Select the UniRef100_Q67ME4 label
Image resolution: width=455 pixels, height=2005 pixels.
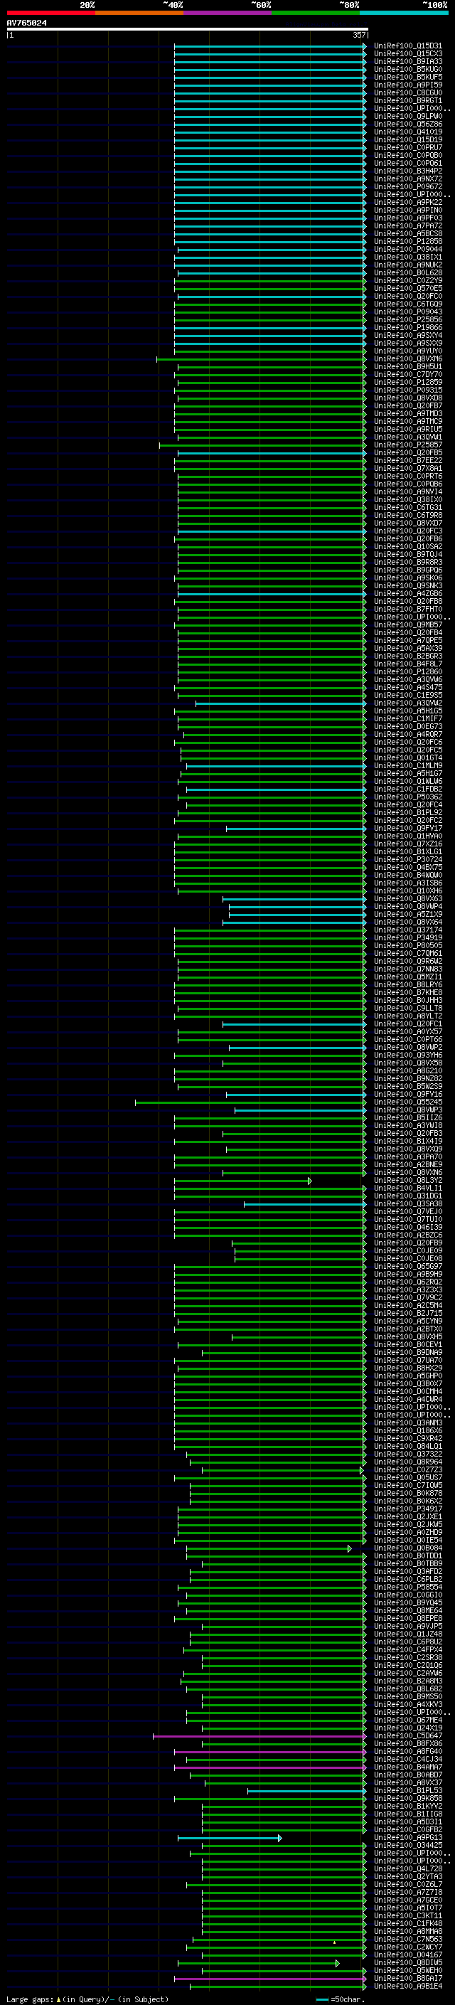pos(407,1720)
